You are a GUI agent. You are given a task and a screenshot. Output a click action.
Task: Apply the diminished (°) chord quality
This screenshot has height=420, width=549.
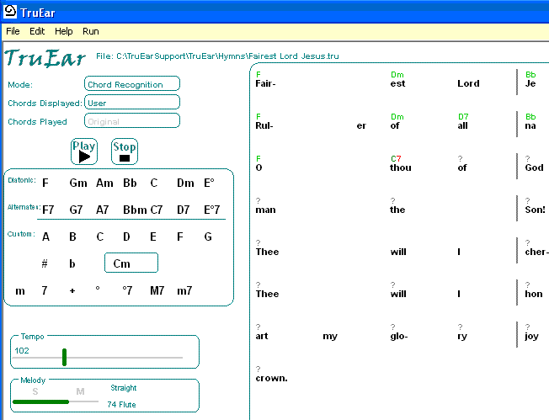[98, 289]
